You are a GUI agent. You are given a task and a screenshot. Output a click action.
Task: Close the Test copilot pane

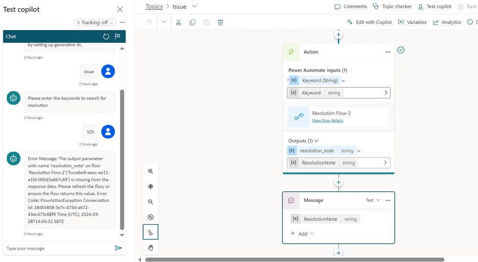pyautogui.click(x=120, y=10)
